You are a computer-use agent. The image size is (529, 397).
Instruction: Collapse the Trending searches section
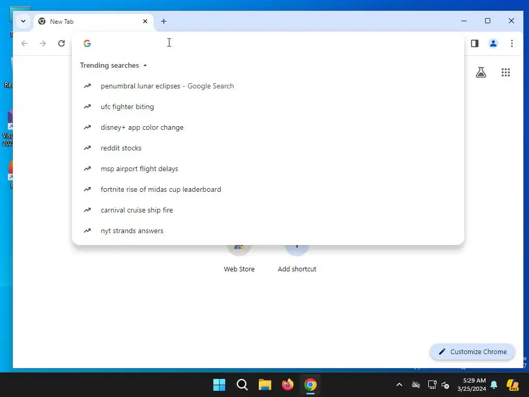(x=145, y=65)
